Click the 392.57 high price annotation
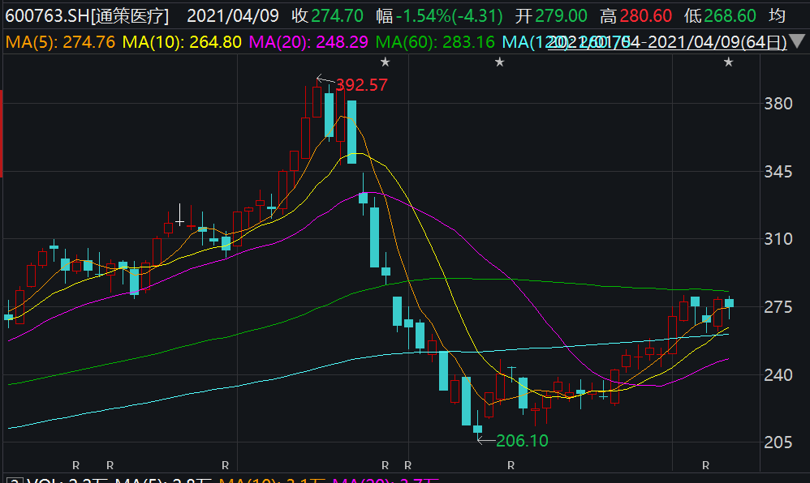Screen dimensions: 810x483 [x=362, y=84]
